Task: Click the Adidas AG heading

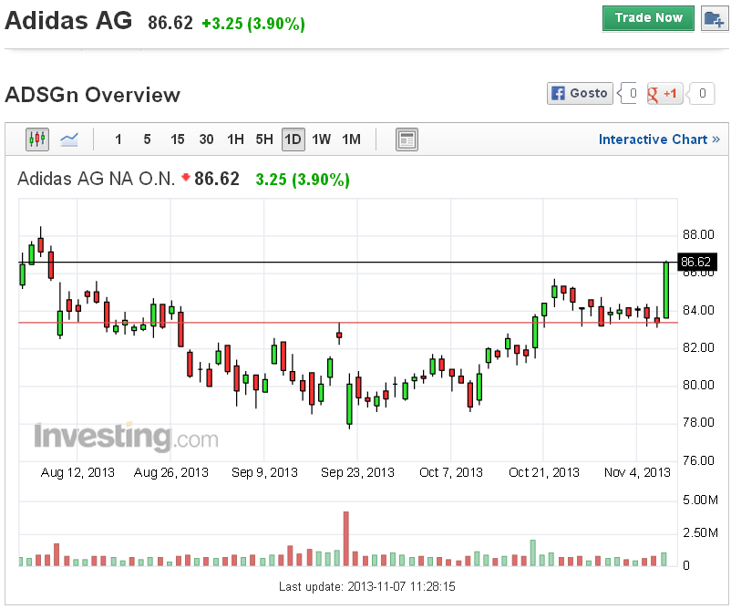Action: point(68,21)
